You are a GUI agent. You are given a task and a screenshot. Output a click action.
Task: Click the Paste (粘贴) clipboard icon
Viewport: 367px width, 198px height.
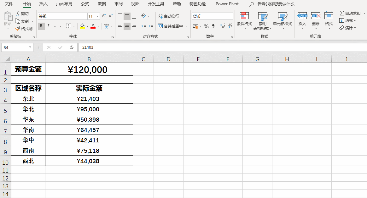point(8,17)
